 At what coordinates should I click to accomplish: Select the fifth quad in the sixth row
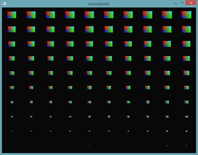coord(89,88)
